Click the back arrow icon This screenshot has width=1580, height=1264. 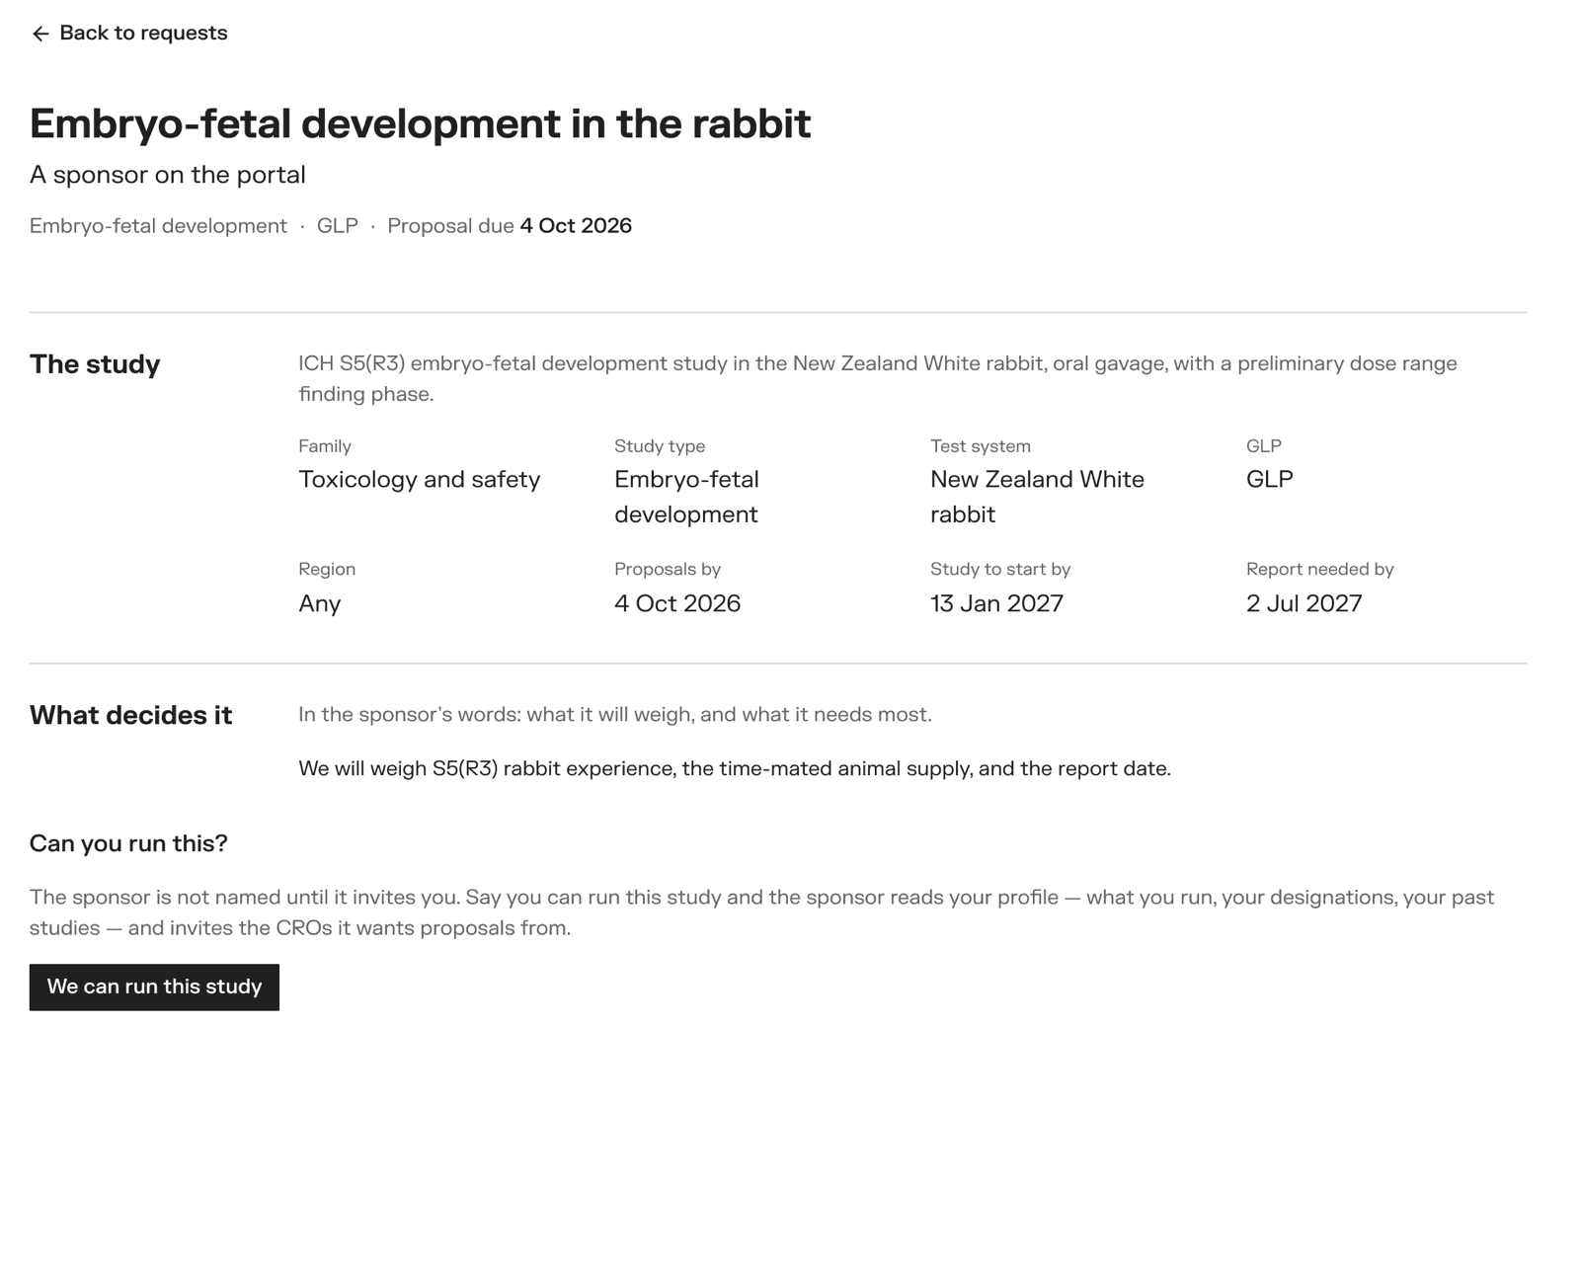tap(40, 34)
